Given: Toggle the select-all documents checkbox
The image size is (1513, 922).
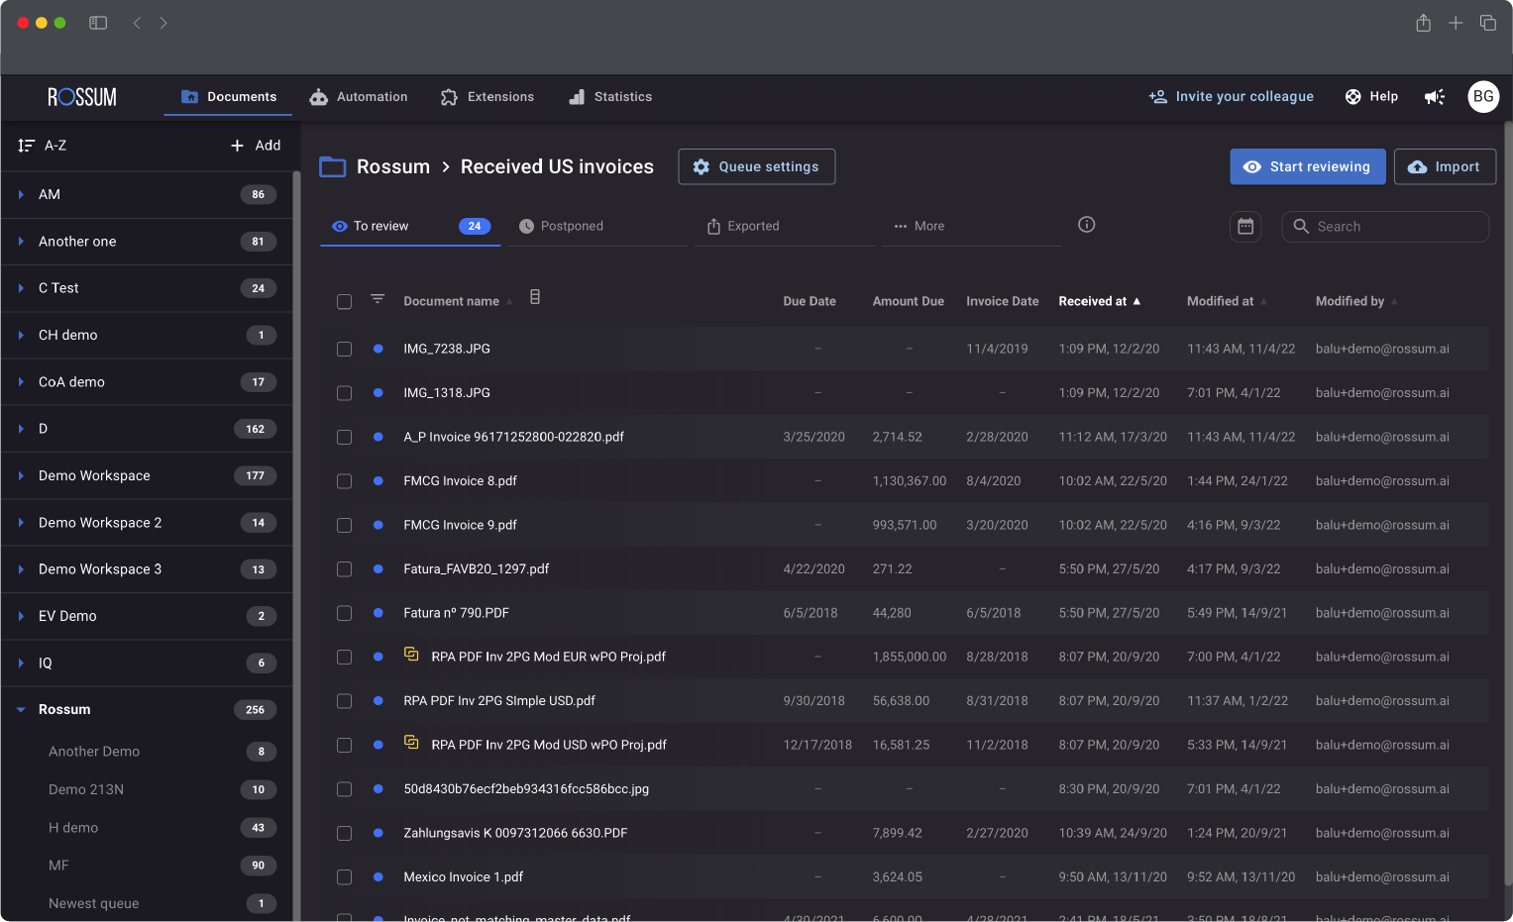Looking at the screenshot, I should tap(344, 302).
